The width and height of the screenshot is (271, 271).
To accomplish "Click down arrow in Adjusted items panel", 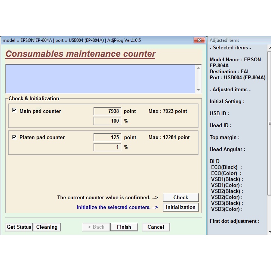I will pos(269,232).
